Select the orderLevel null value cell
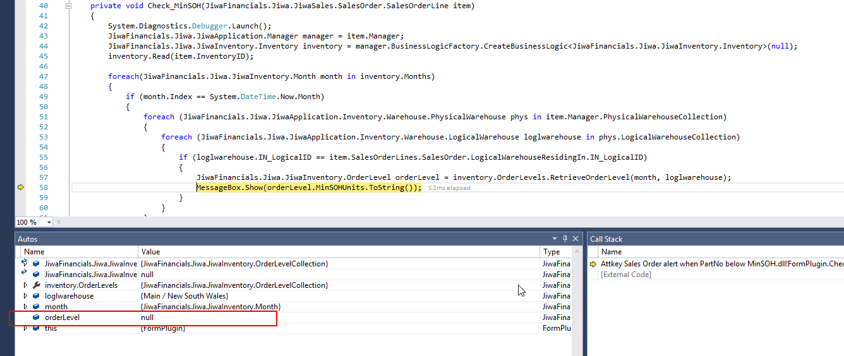The image size is (844, 356). 147,317
